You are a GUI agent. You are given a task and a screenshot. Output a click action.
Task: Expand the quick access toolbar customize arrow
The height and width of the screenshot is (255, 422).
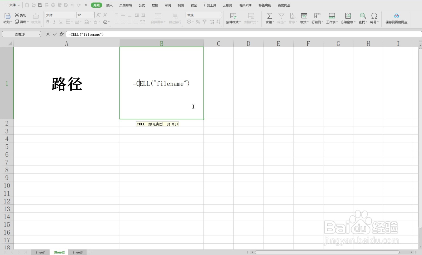[x=85, y=5]
